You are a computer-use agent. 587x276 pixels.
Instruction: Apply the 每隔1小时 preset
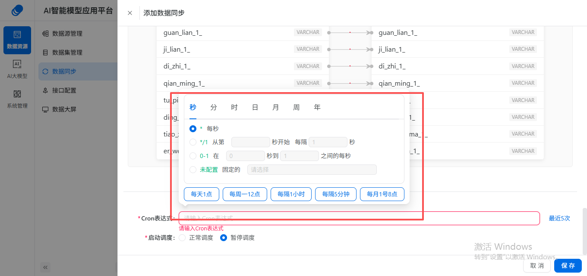[x=291, y=194]
